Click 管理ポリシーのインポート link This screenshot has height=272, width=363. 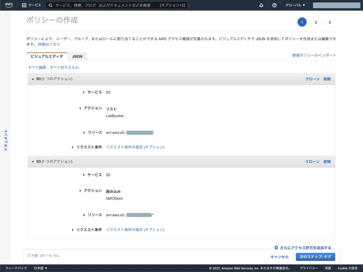tap(314, 55)
